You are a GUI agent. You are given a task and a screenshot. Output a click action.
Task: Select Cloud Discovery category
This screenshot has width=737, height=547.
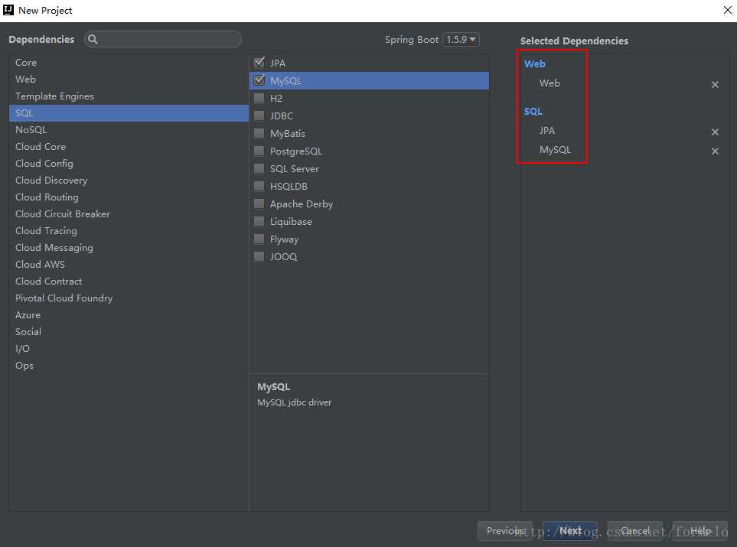pyautogui.click(x=129, y=181)
